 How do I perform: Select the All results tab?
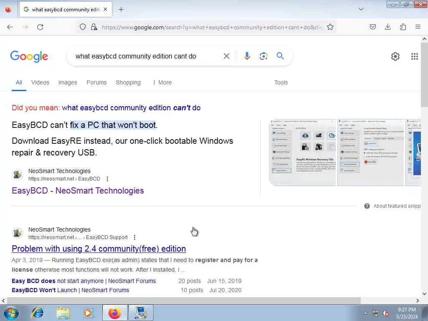(x=19, y=82)
